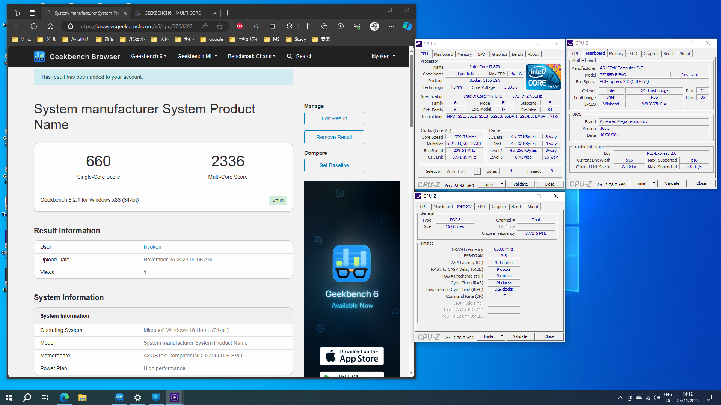Image resolution: width=721 pixels, height=405 pixels.
Task: Toggle split screen icon in Edge toolbar
Action: [307, 26]
